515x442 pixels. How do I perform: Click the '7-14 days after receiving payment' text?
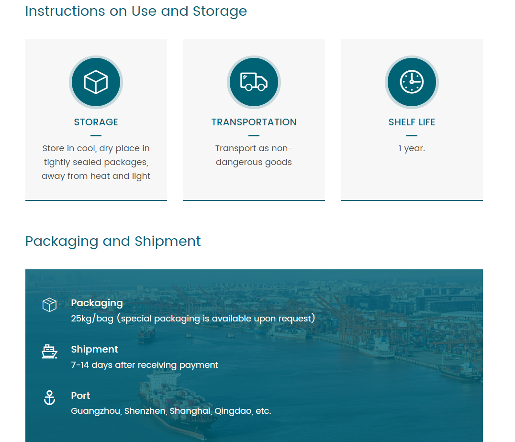tap(145, 365)
